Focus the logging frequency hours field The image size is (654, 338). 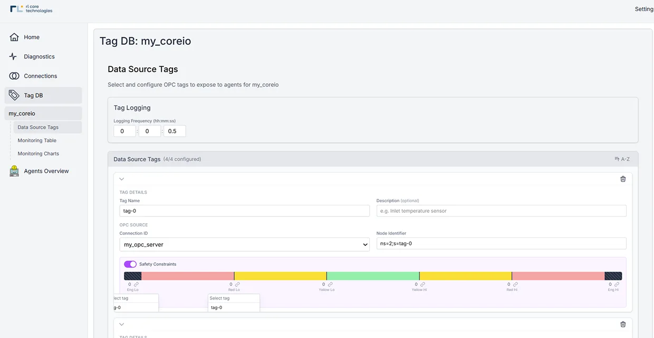124,131
